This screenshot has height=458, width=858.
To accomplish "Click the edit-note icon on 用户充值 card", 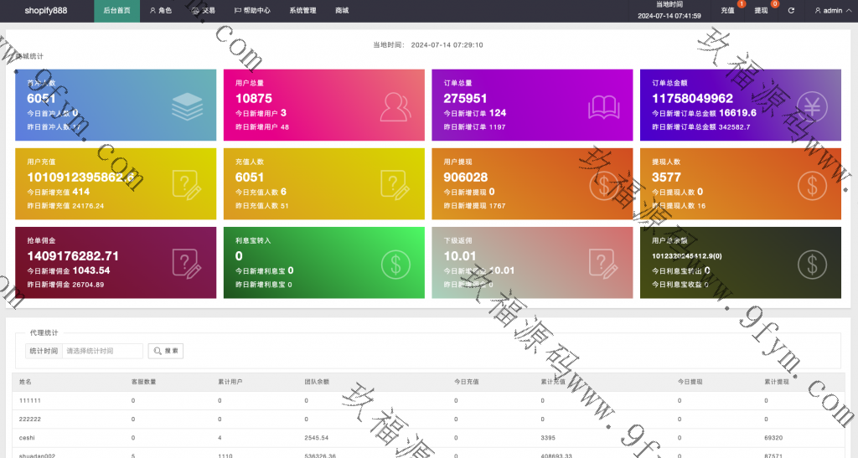I will (188, 184).
